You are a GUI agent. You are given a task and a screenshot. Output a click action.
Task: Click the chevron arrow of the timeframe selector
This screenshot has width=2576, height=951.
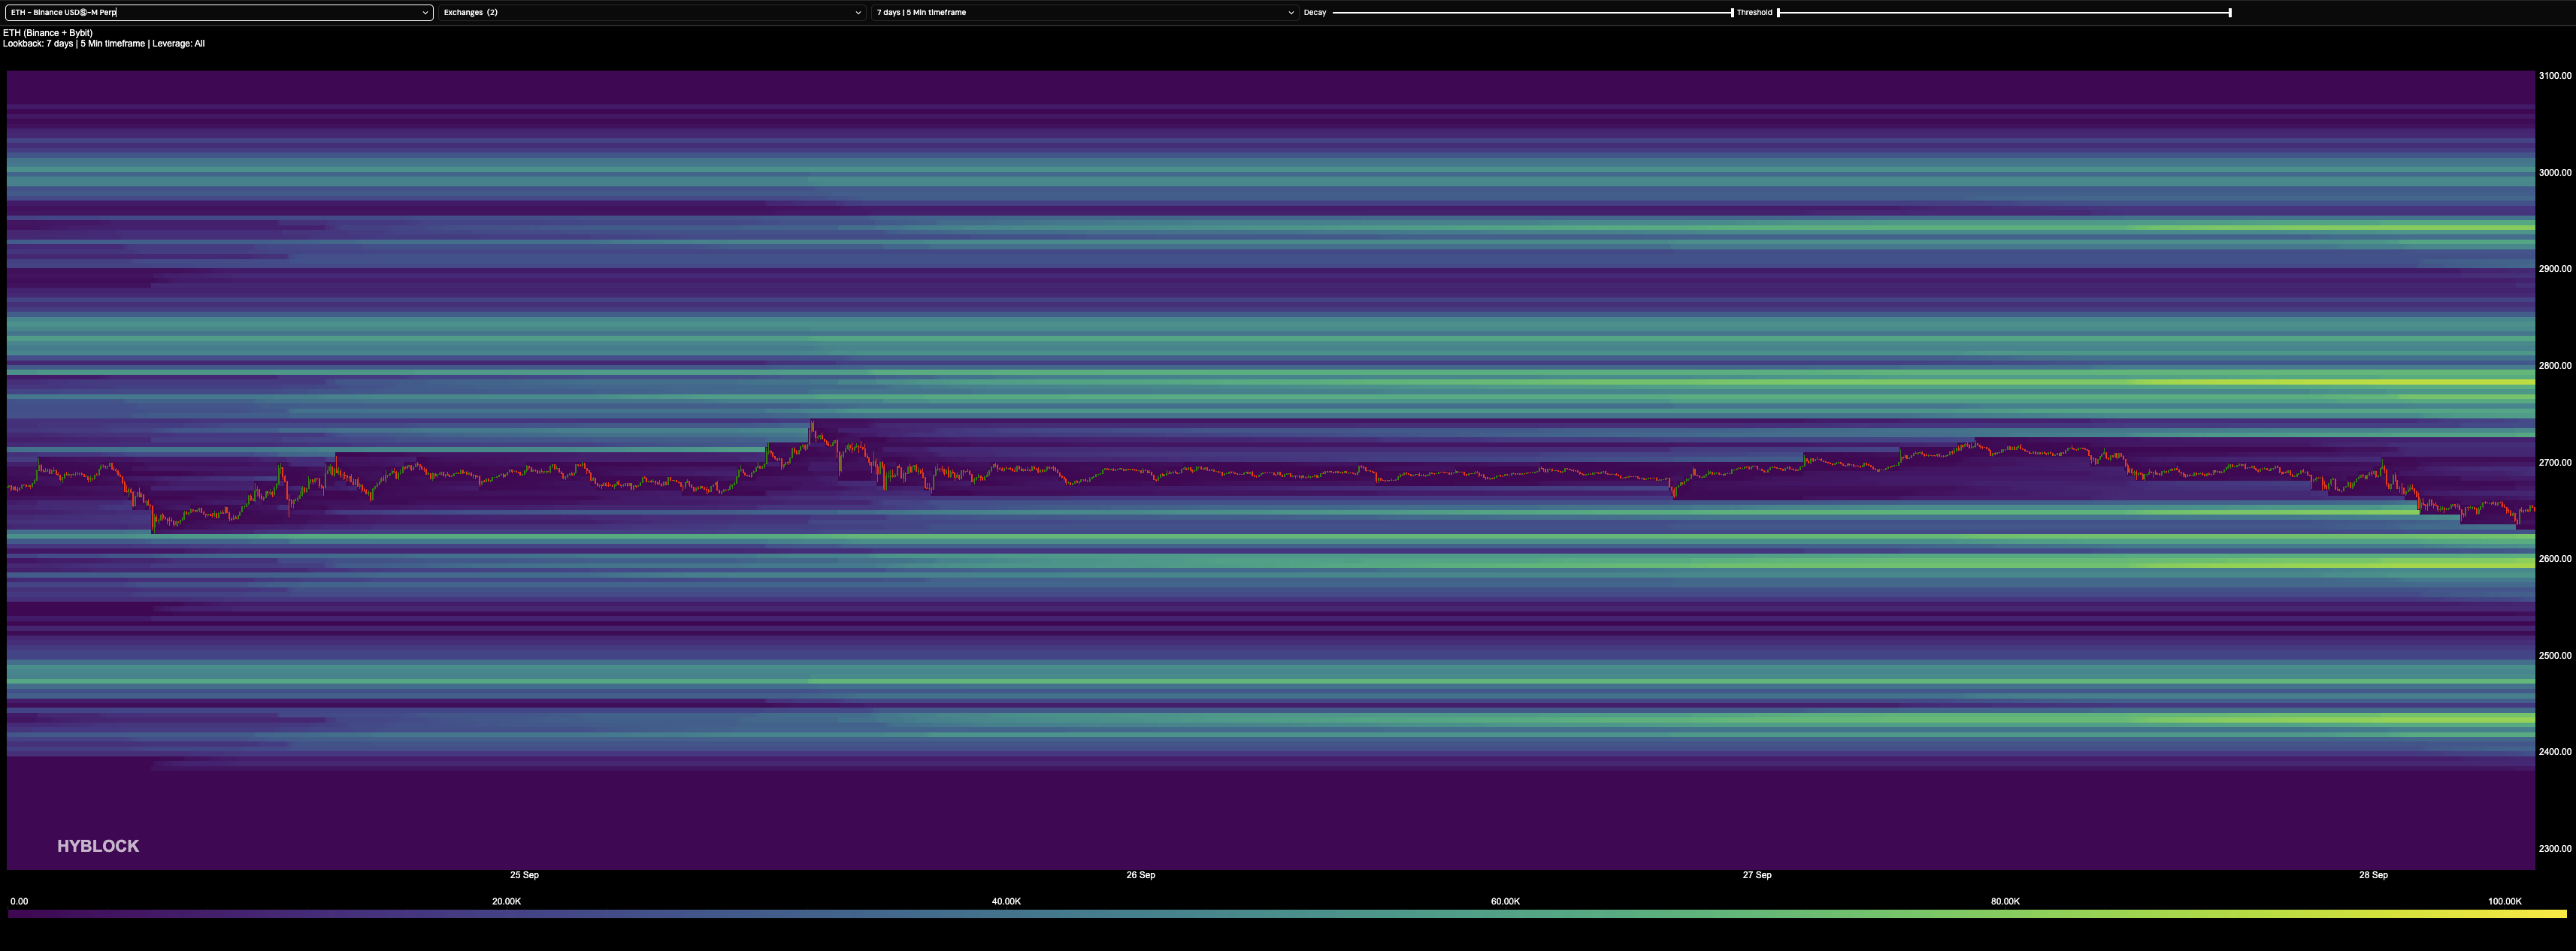click(x=1290, y=13)
